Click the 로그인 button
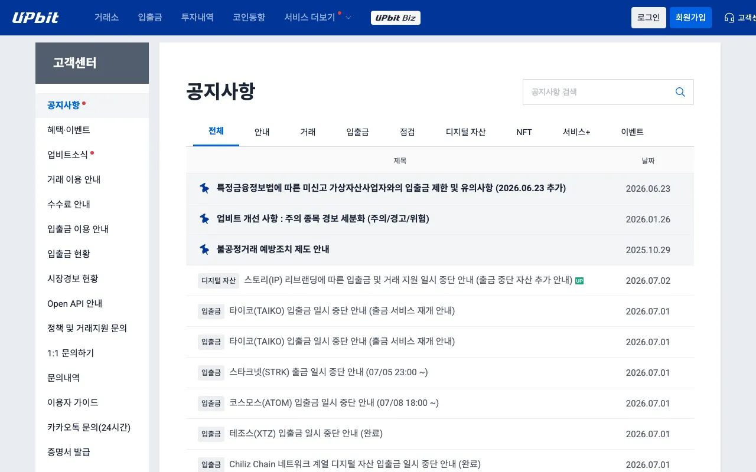Image resolution: width=756 pixels, height=472 pixels. (x=649, y=18)
